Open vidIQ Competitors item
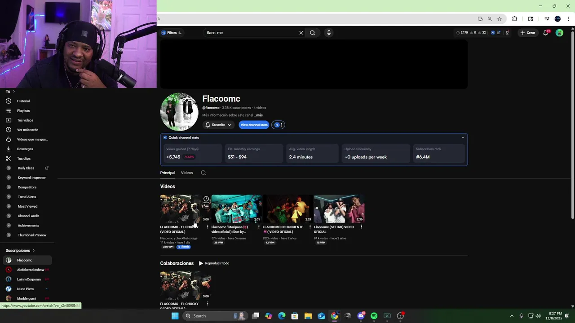Screen dimensions: 575x323 click(x=26, y=187)
